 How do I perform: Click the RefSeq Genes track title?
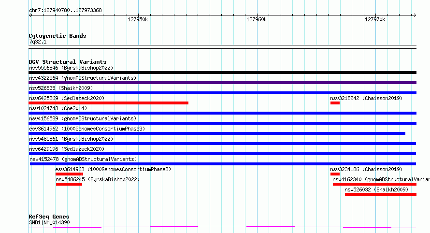[x=49, y=217]
